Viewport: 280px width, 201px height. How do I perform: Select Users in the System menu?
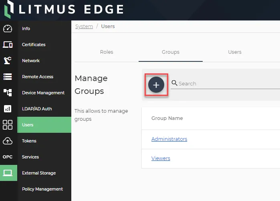pyautogui.click(x=44, y=125)
